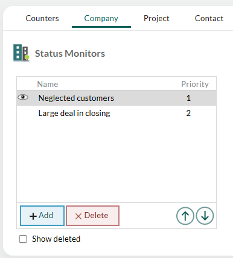This screenshot has width=233, height=258.
Task: Click the Name column header
Action: (48, 84)
